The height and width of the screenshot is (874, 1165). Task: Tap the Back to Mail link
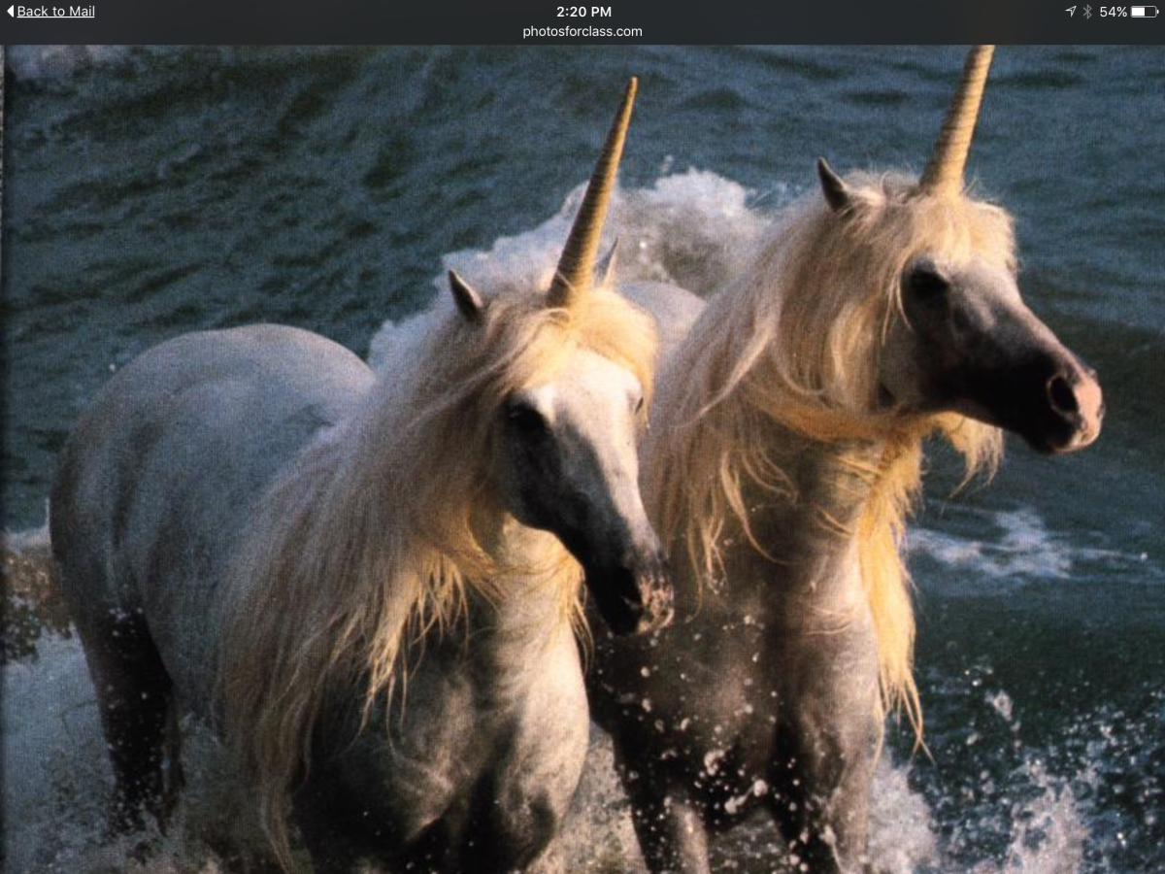[55, 12]
